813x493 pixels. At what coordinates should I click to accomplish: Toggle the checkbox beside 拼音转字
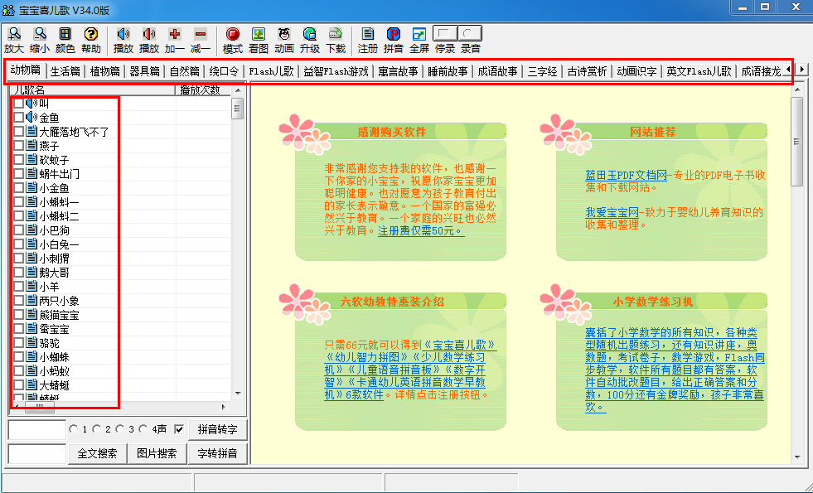[179, 429]
